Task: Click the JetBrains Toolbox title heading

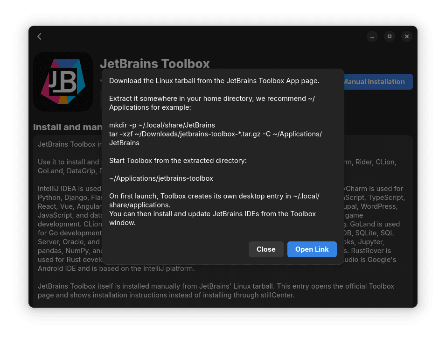Action: [x=155, y=64]
